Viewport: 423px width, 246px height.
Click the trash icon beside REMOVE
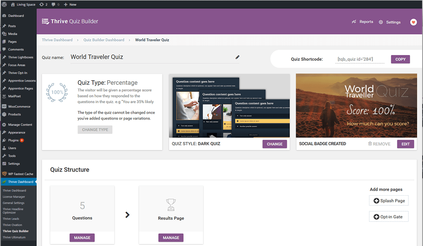coord(370,144)
